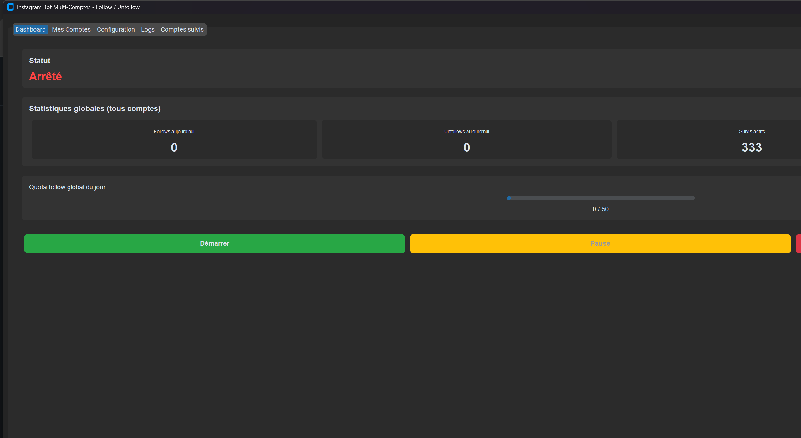Click the yellow Pause button
The image size is (801, 438).
(x=600, y=243)
